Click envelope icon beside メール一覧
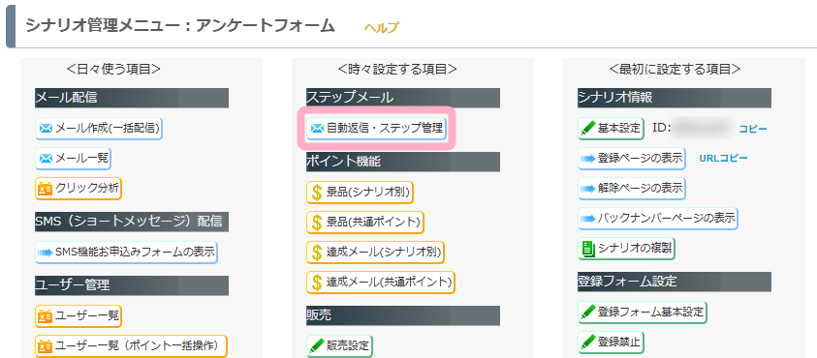Viewport: 817px width, 358px height. pos(47,158)
